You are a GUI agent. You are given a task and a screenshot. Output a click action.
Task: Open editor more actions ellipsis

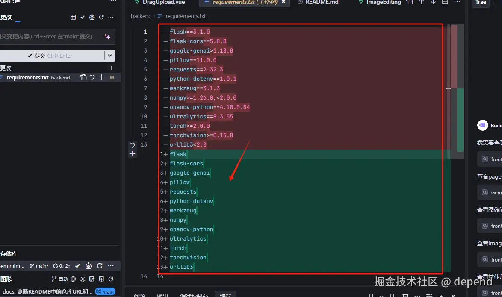pos(457,2)
